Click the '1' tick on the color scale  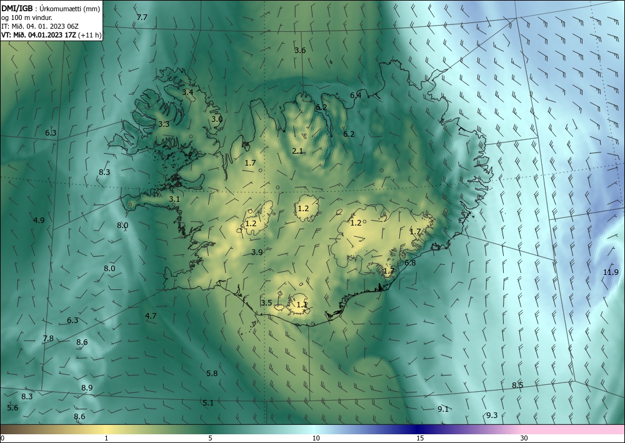click(106, 438)
